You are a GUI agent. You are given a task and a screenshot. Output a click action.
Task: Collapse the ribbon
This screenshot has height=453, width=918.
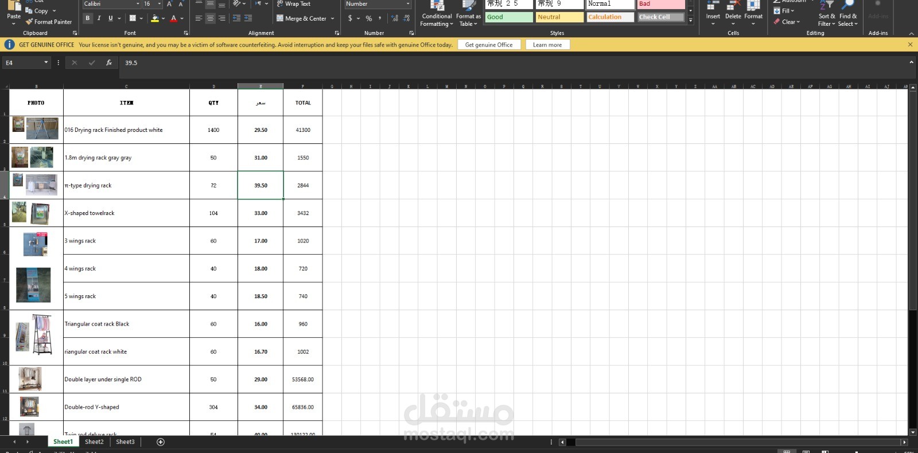[x=912, y=33]
